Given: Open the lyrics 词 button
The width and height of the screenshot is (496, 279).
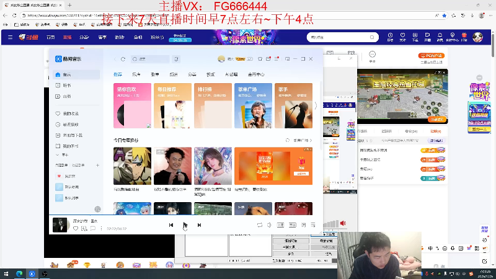Looking at the screenshot, I should click(303, 225).
